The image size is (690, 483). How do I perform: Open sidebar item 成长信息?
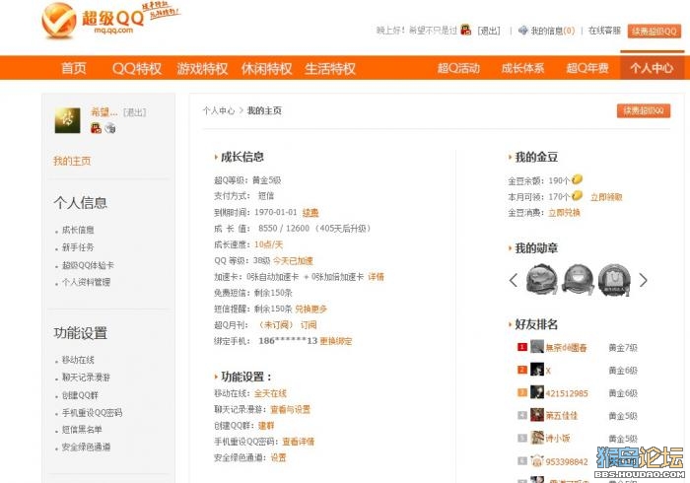click(78, 230)
